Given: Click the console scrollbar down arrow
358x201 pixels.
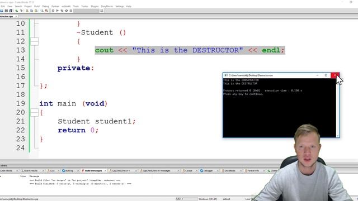Looking at the screenshot, I should point(338,136).
